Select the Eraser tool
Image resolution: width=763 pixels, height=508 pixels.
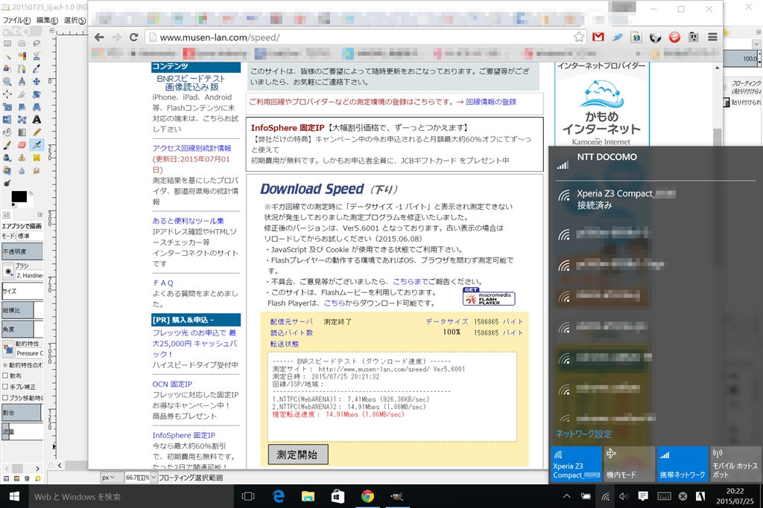pos(22,145)
